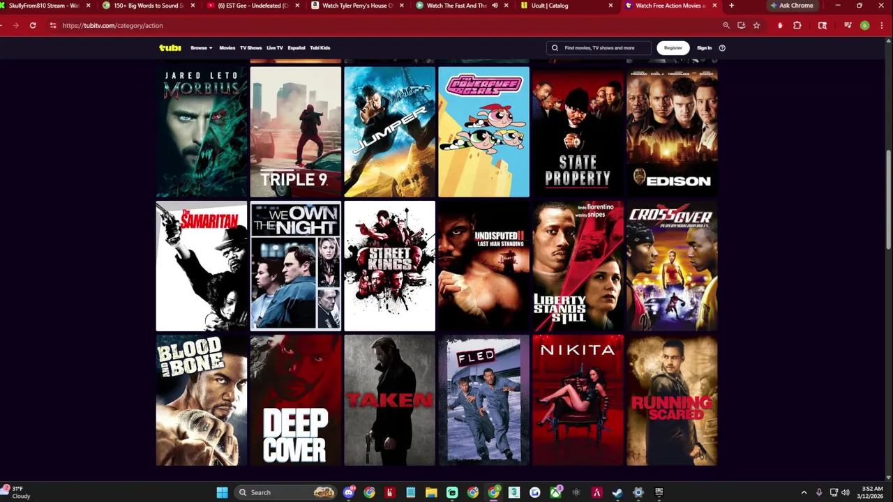
Task: Click the search magnifier icon in Tubi header
Action: click(x=555, y=48)
